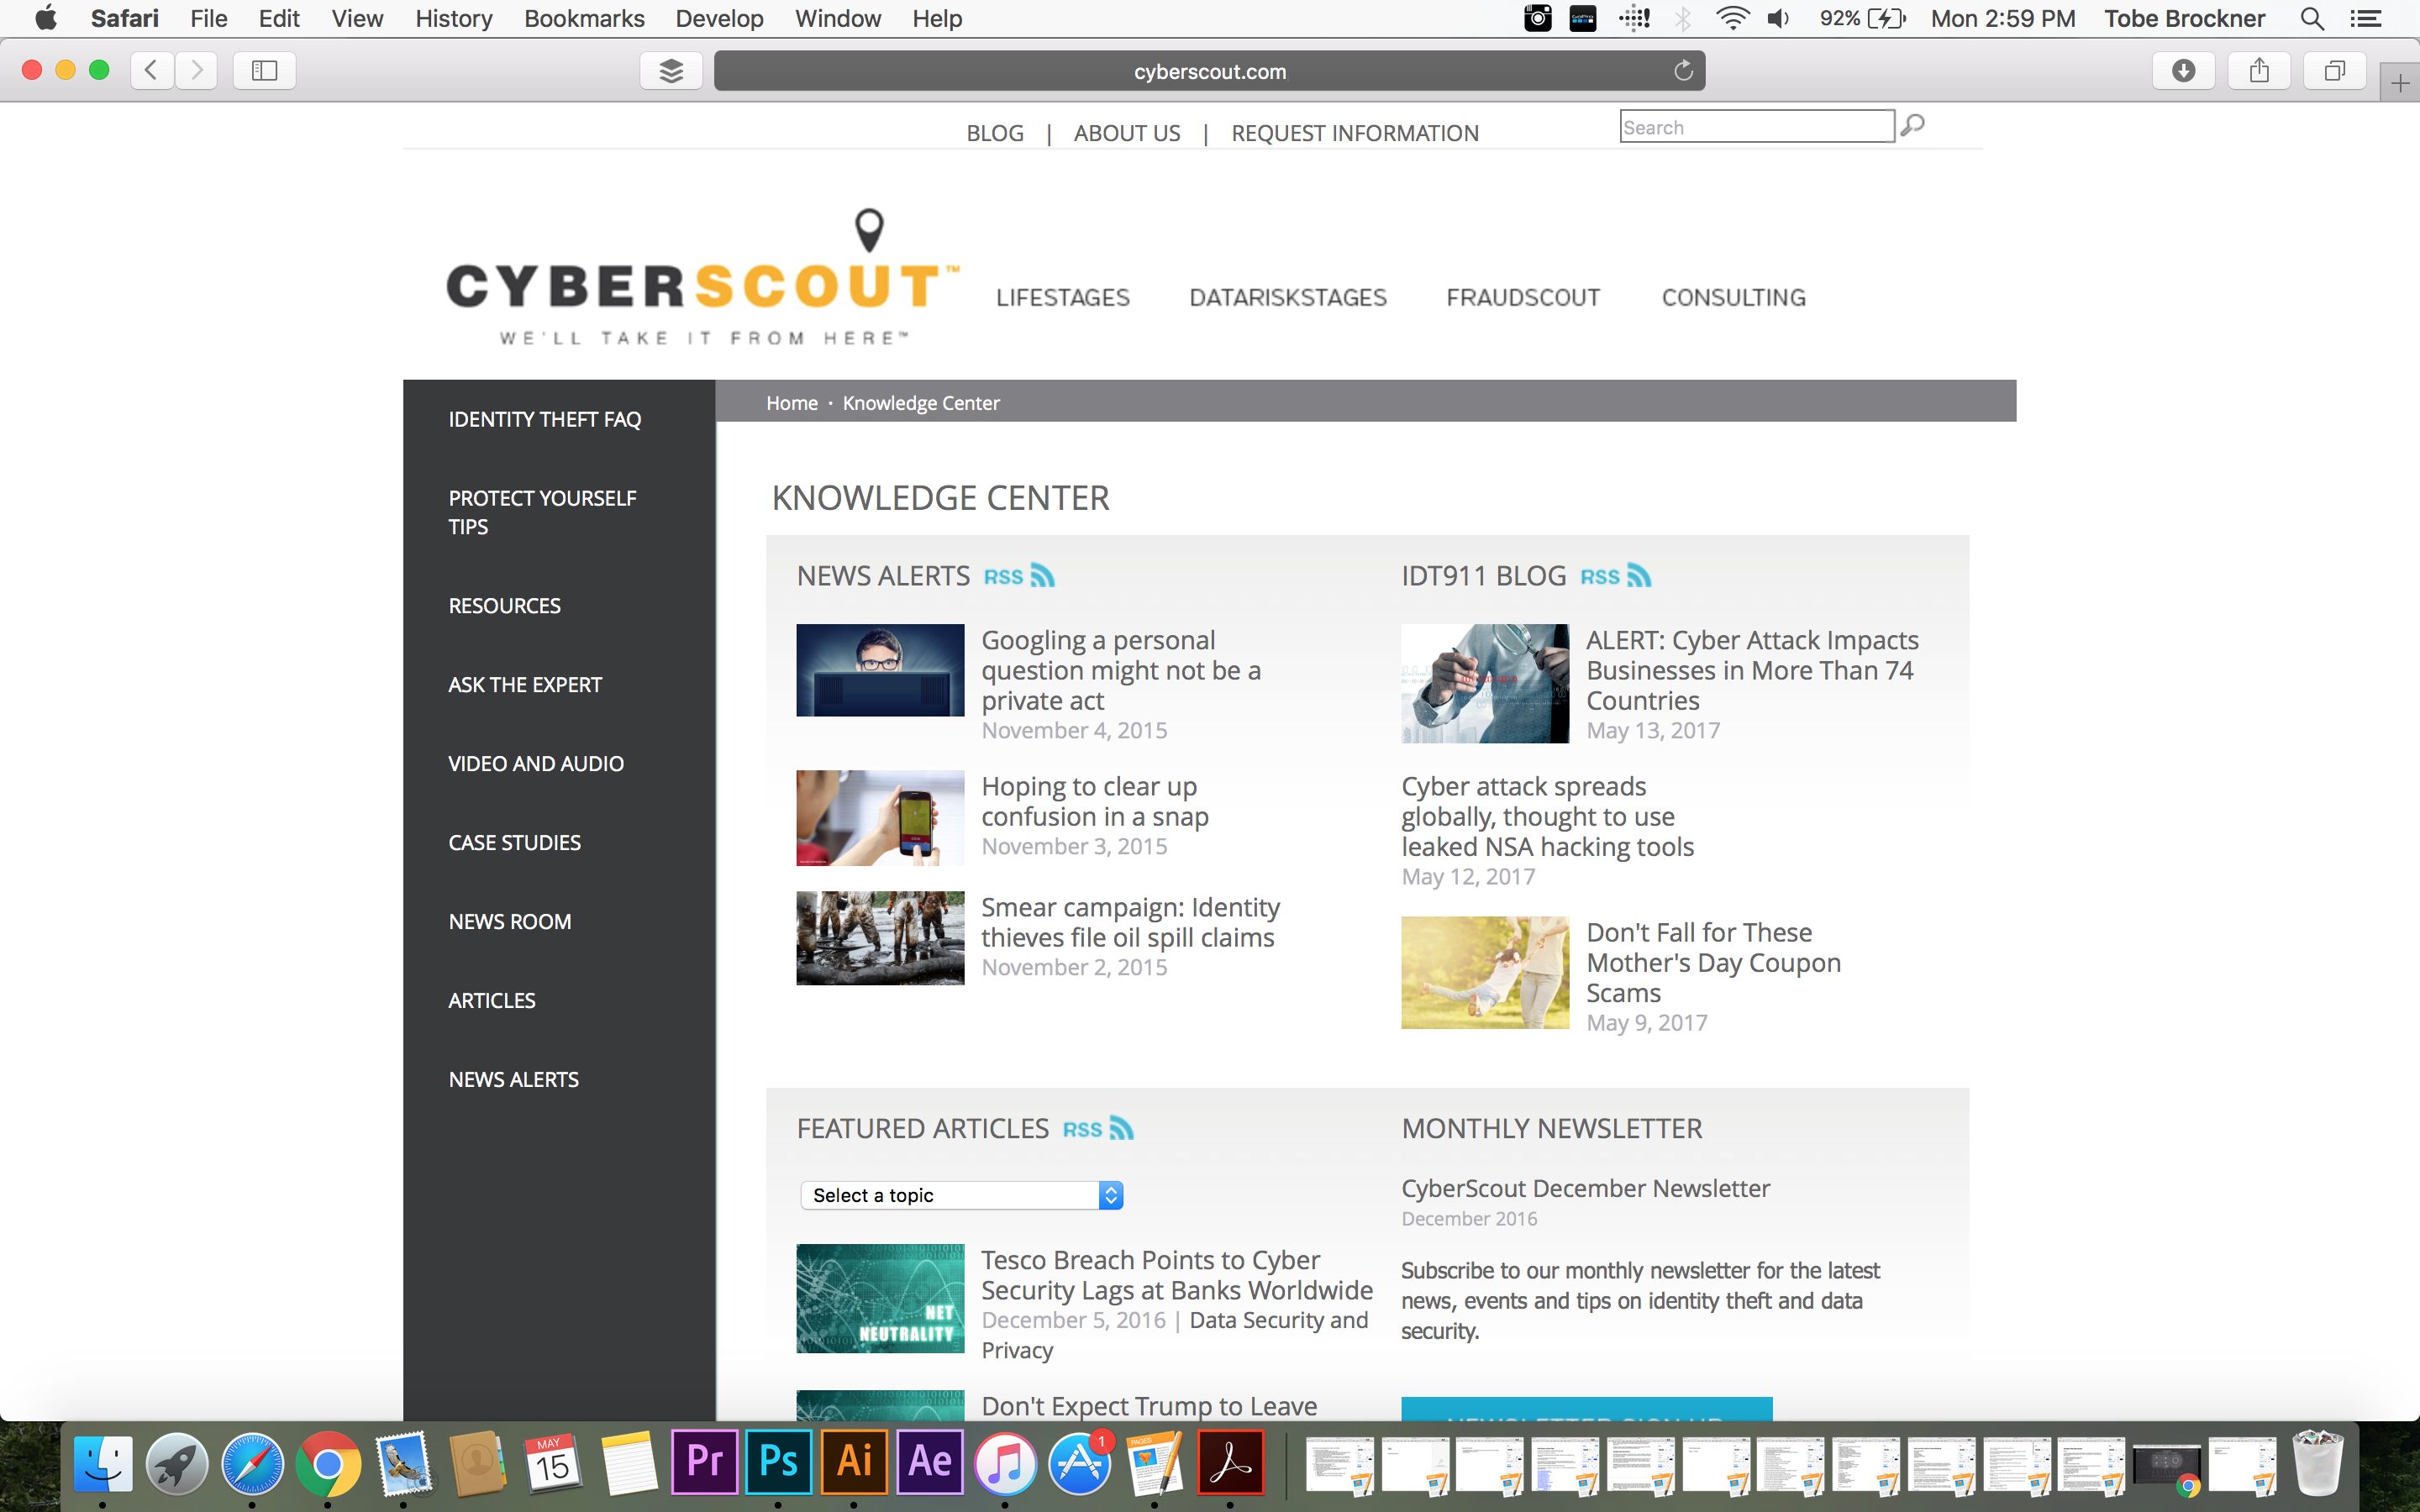
Task: Go to the LIFESTAGES nav section
Action: [1062, 297]
